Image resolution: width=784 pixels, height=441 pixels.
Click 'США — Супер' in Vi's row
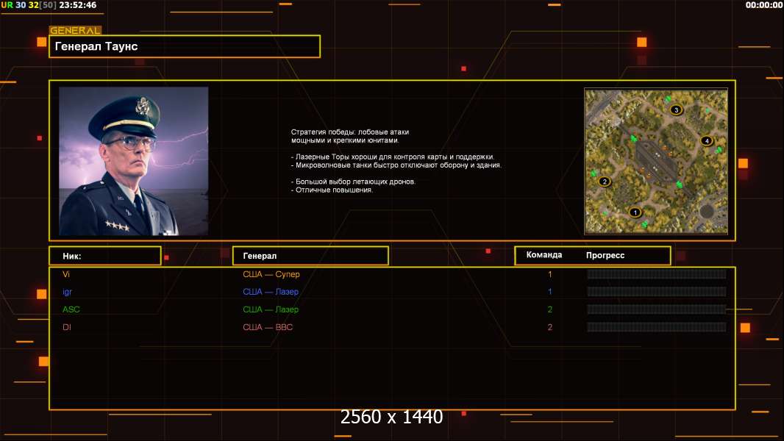coord(271,274)
